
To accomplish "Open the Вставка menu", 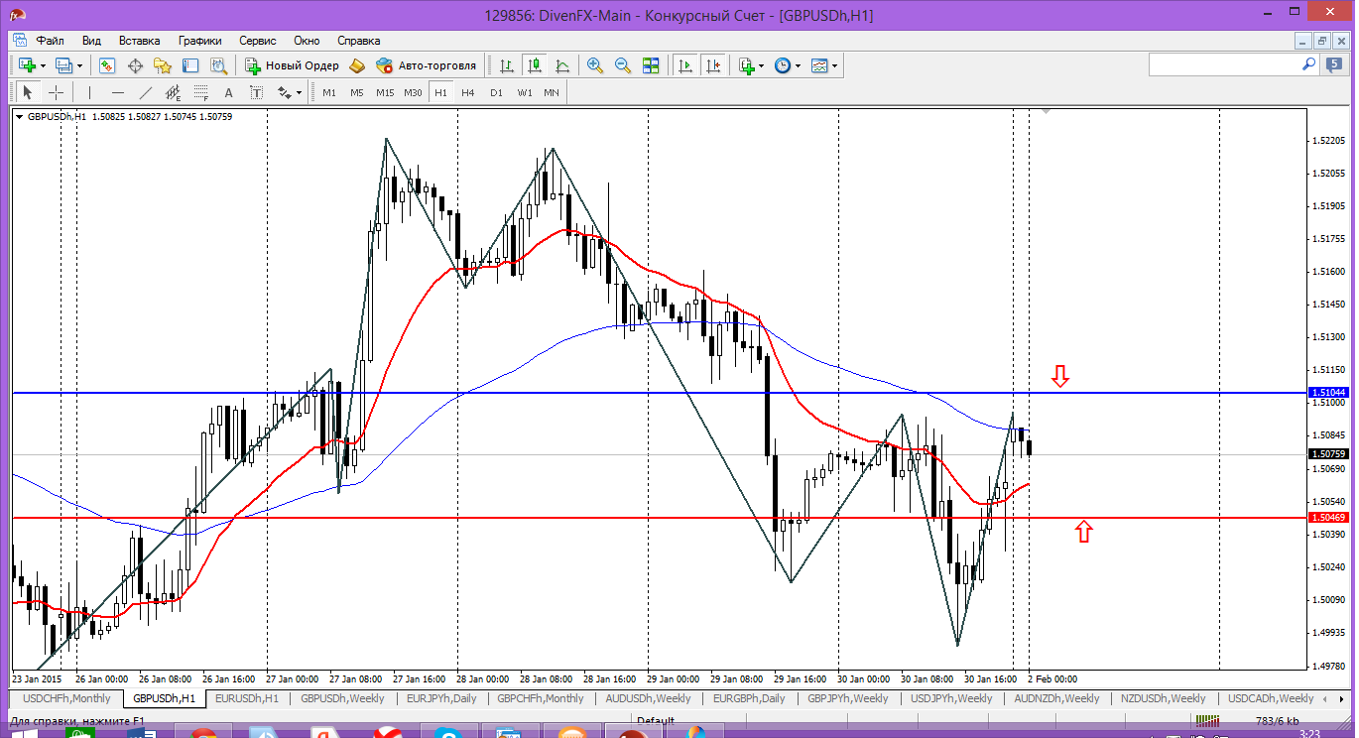I will pos(139,41).
